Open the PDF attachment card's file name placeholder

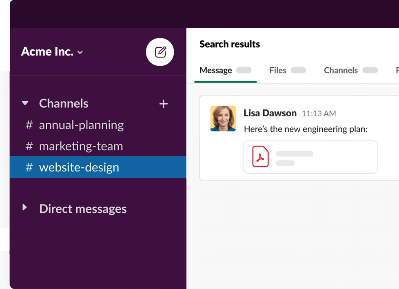(x=294, y=154)
